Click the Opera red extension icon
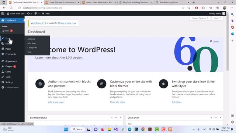Viewport: 236px width, 133px height. [x=197, y=8]
